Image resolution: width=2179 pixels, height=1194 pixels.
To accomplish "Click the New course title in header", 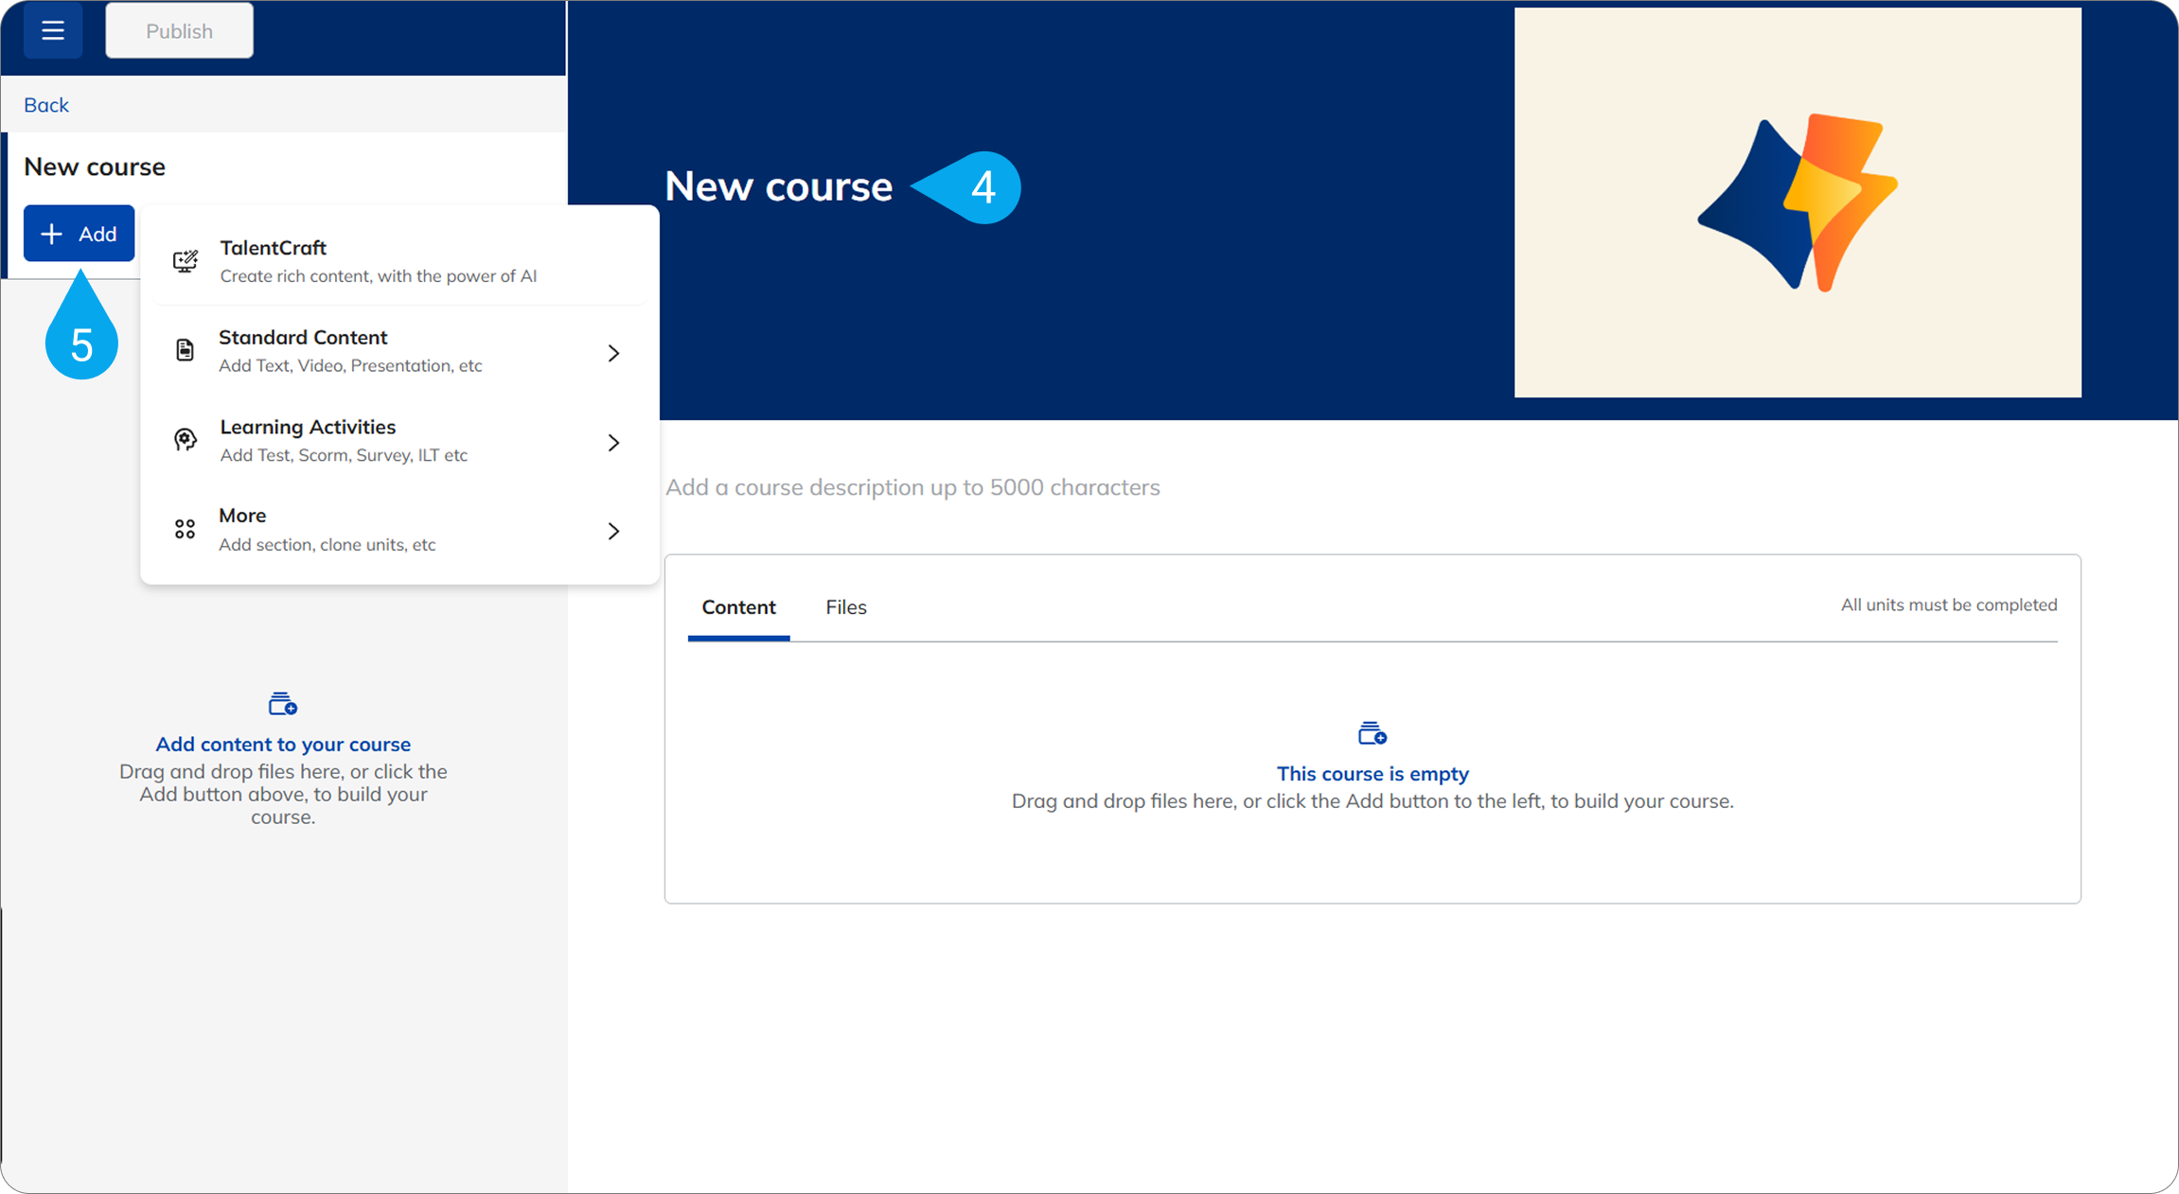I will pyautogui.click(x=778, y=186).
